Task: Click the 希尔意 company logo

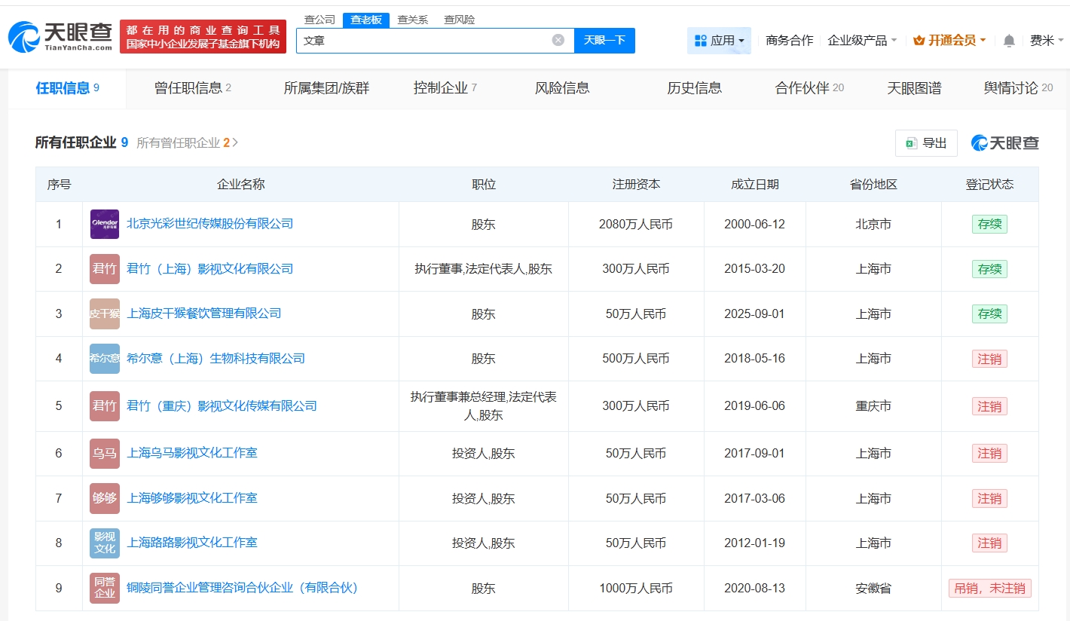Action: coord(105,359)
